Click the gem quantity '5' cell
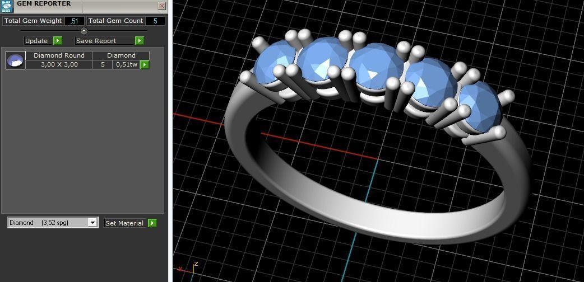584x282 pixels. [x=103, y=64]
